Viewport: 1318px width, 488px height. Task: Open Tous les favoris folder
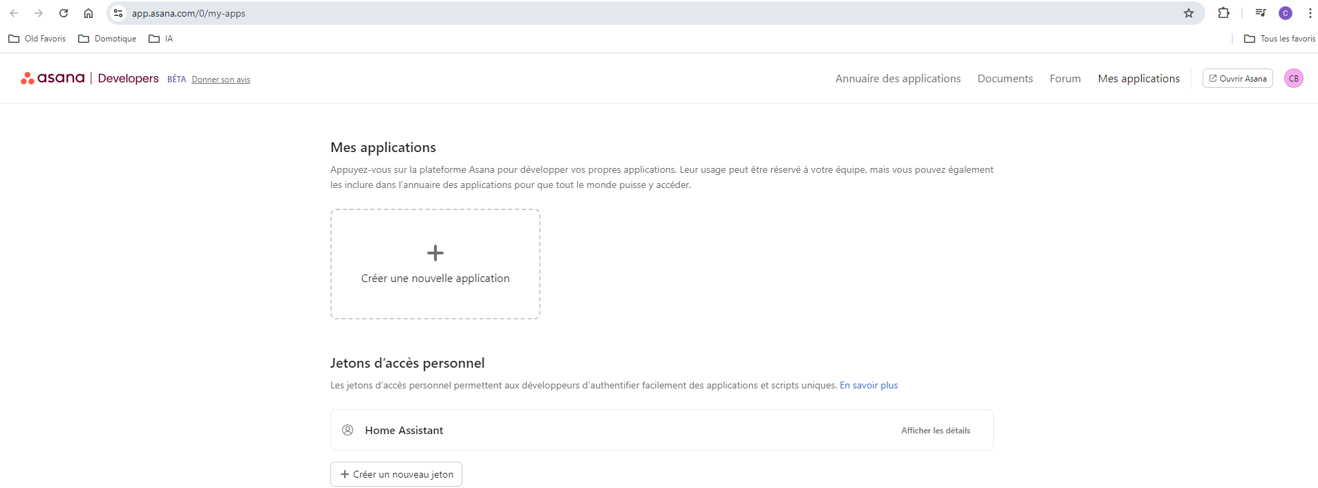tap(1279, 39)
